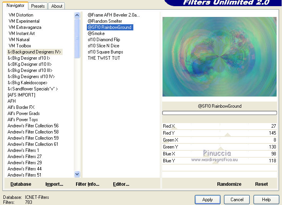282x205 pixels.
Task: Select Andrew's Filter Collection 59
Action: tap(33, 138)
